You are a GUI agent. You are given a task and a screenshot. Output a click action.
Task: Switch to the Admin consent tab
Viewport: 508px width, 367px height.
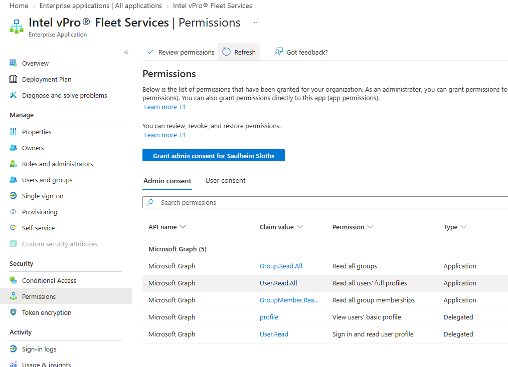[167, 181]
